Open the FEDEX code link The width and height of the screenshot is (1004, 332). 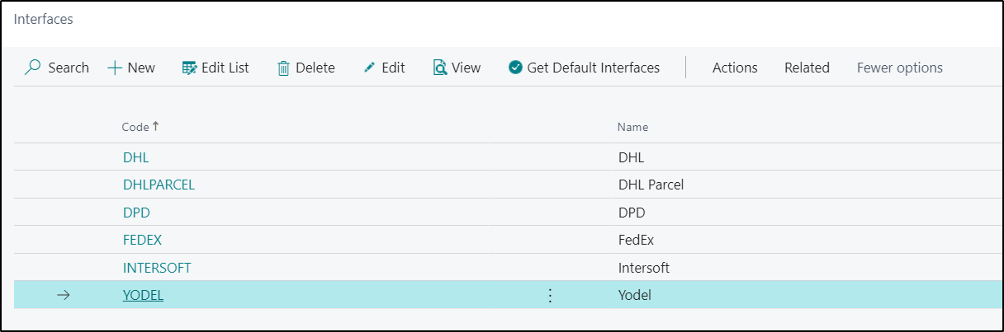[x=141, y=241]
